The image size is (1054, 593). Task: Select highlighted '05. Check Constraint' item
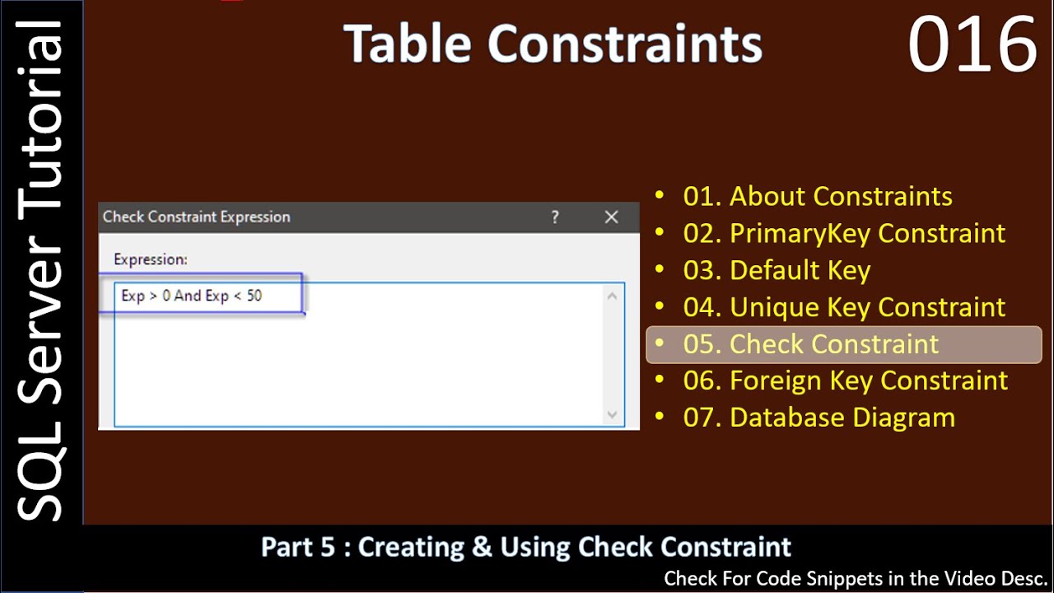(844, 344)
